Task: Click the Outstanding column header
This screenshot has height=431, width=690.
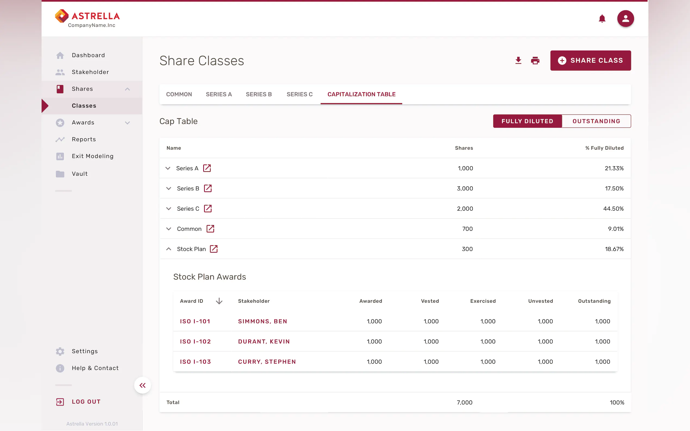Action: (594, 301)
